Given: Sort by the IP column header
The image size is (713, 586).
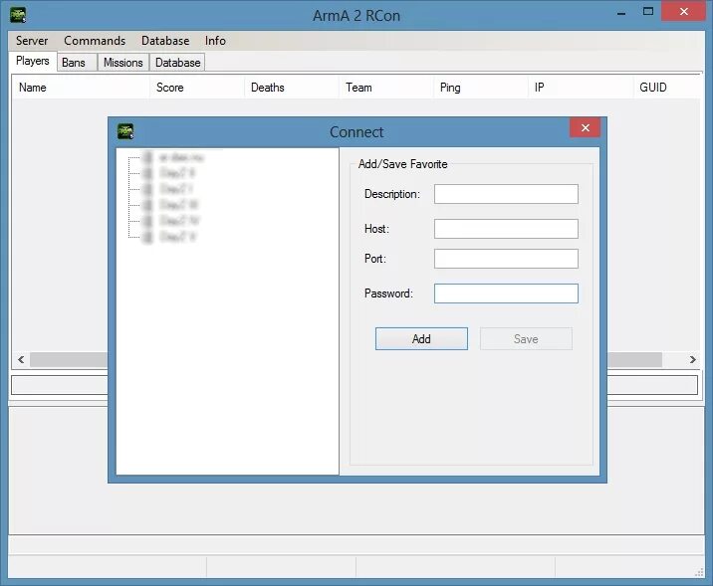Looking at the screenshot, I should pos(581,88).
